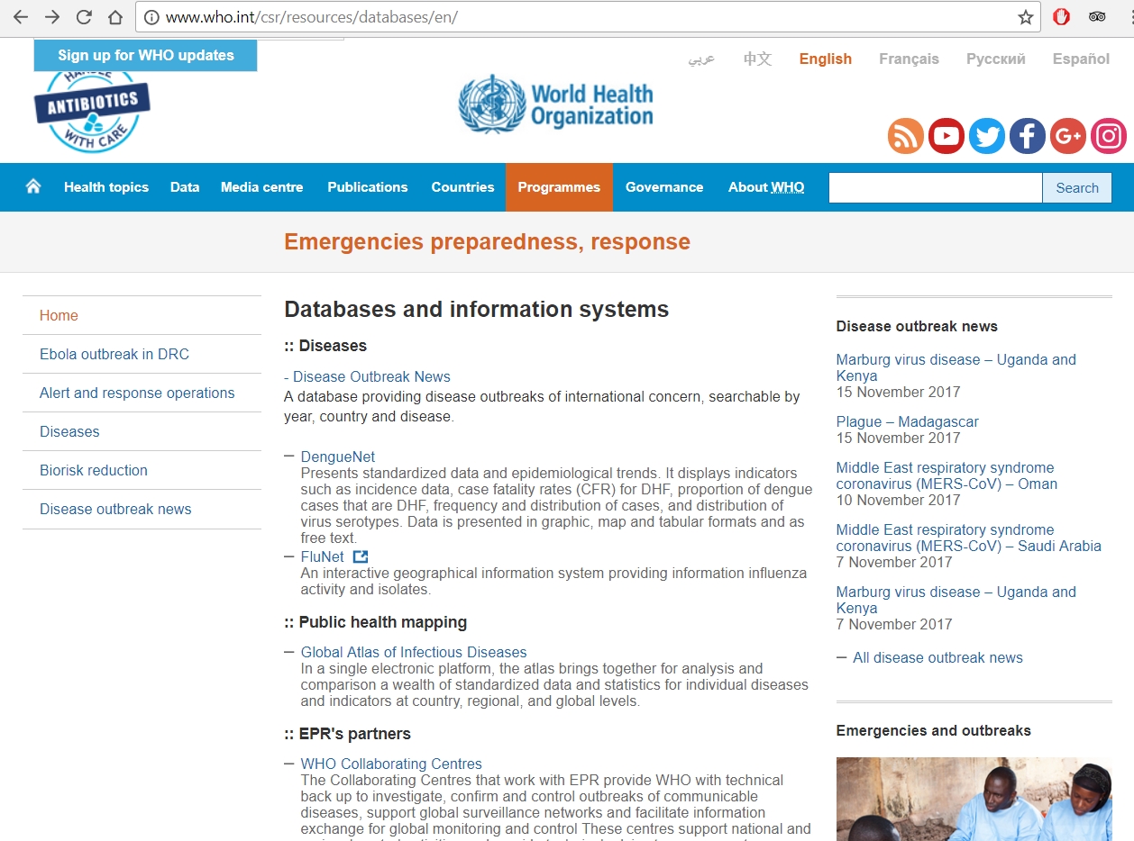The width and height of the screenshot is (1134, 841).
Task: Click the Search button
Action: point(1077,187)
